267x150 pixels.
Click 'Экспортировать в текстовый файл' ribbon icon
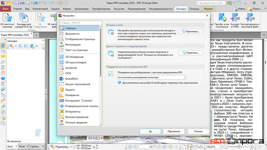(250, 21)
